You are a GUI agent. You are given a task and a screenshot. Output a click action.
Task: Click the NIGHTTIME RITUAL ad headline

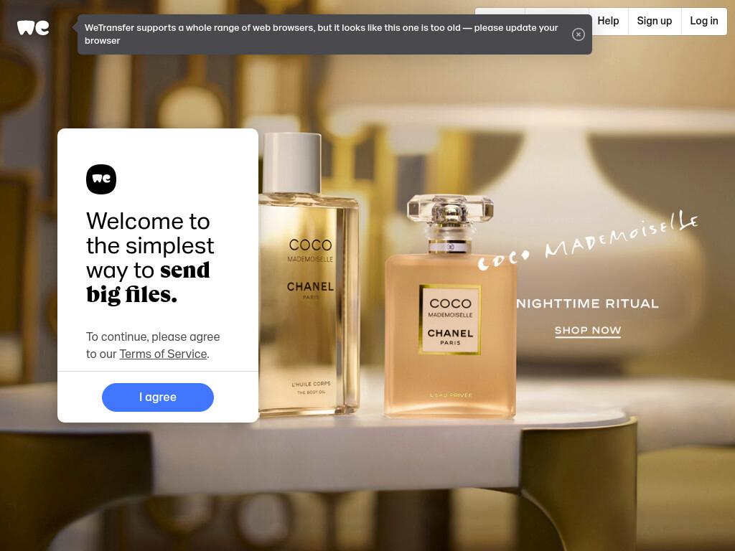click(587, 303)
